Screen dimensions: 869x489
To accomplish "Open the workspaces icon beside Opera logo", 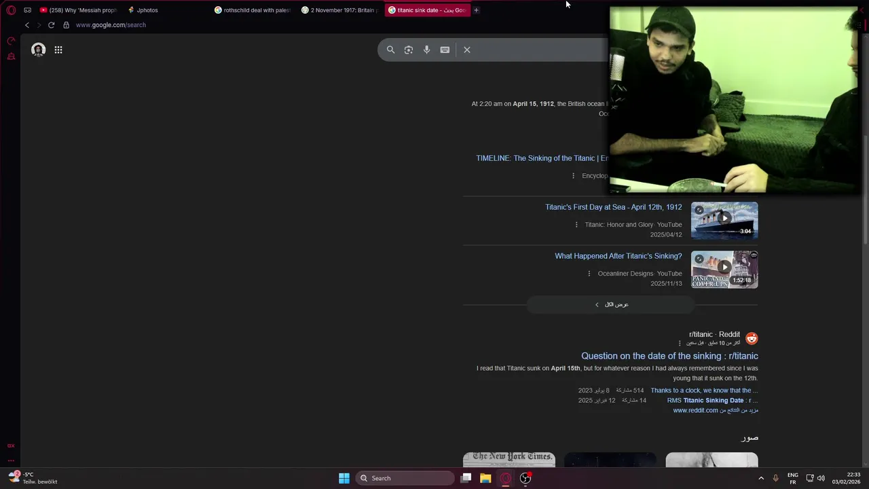I will (27, 10).
